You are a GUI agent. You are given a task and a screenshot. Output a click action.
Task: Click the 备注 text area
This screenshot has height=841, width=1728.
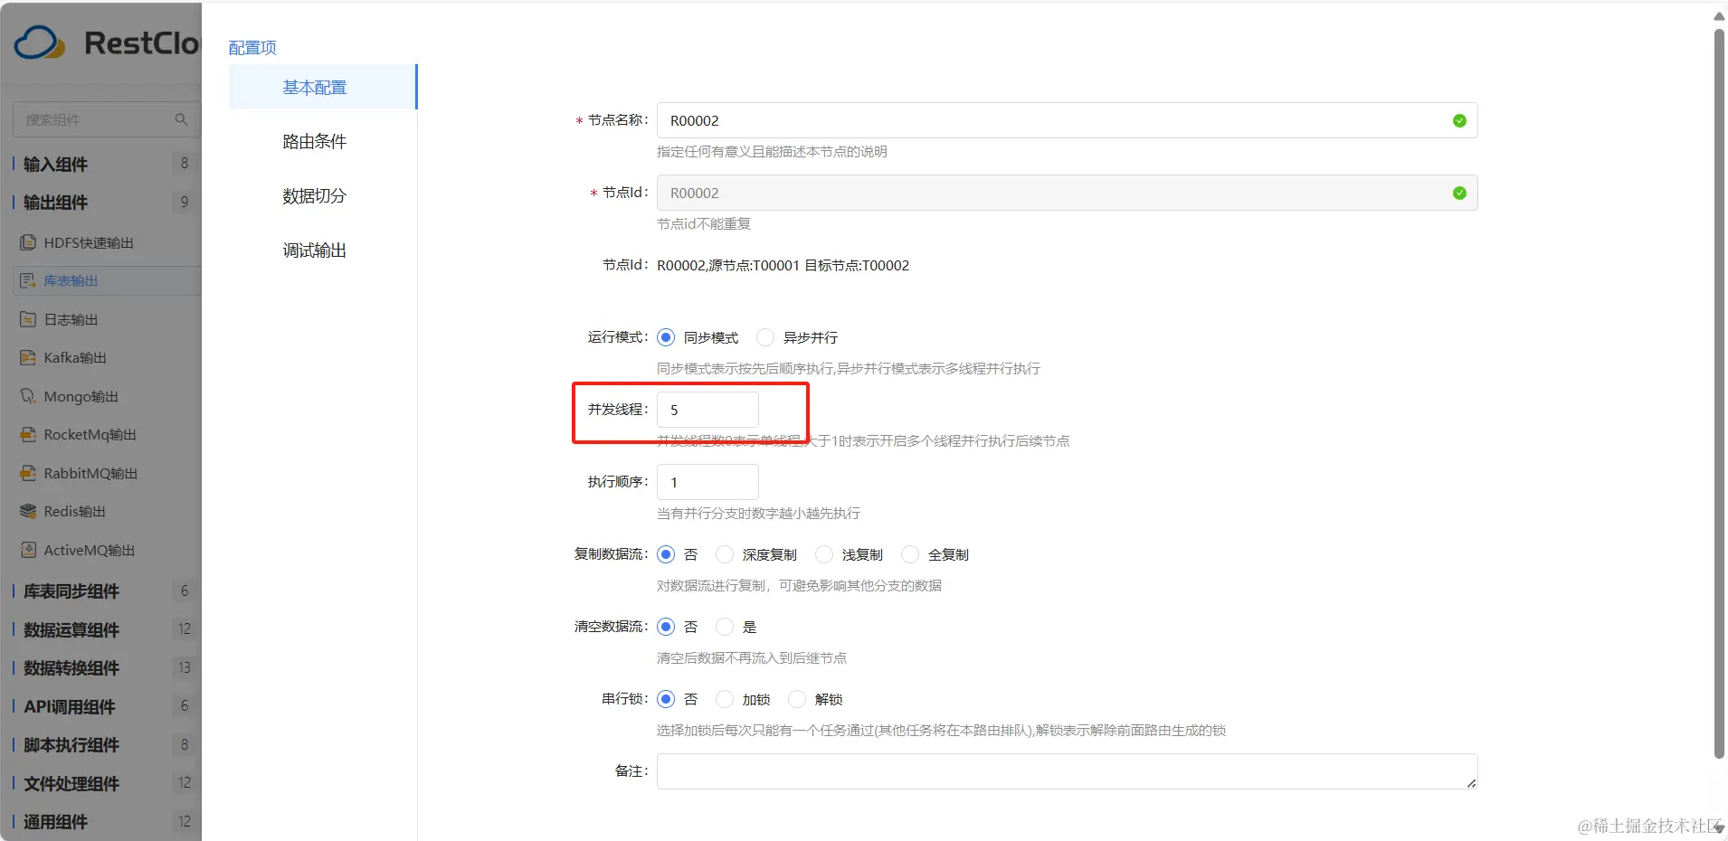pyautogui.click(x=1067, y=771)
